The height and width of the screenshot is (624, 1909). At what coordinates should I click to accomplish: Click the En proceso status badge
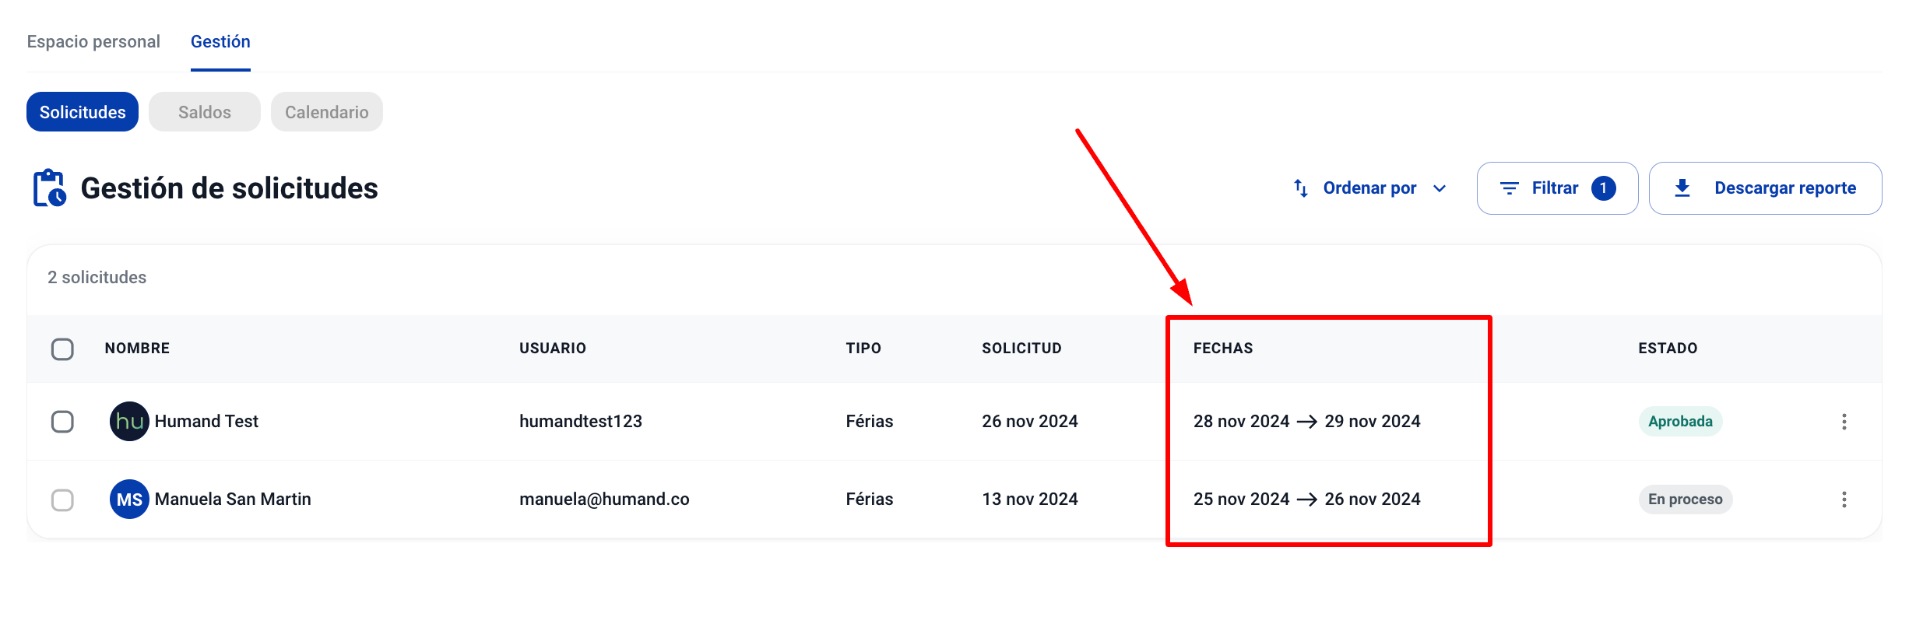(x=1685, y=500)
